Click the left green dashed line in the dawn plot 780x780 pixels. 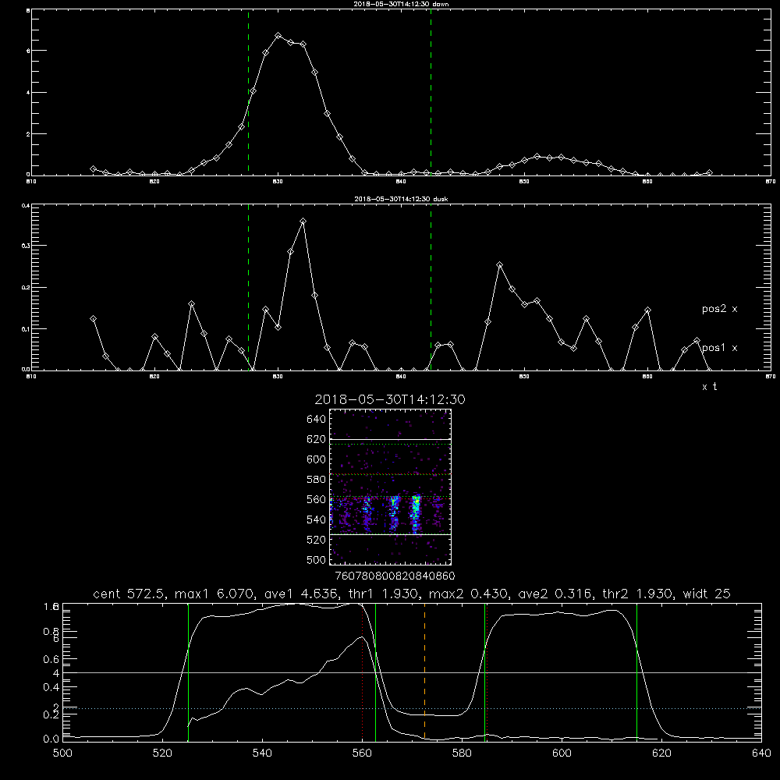(x=248, y=92)
